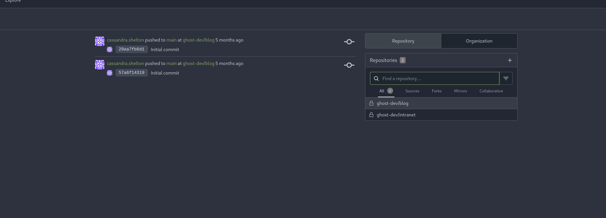The height and width of the screenshot is (218, 606).
Task: Open the main branch link in the second activity
Action: 171,63
